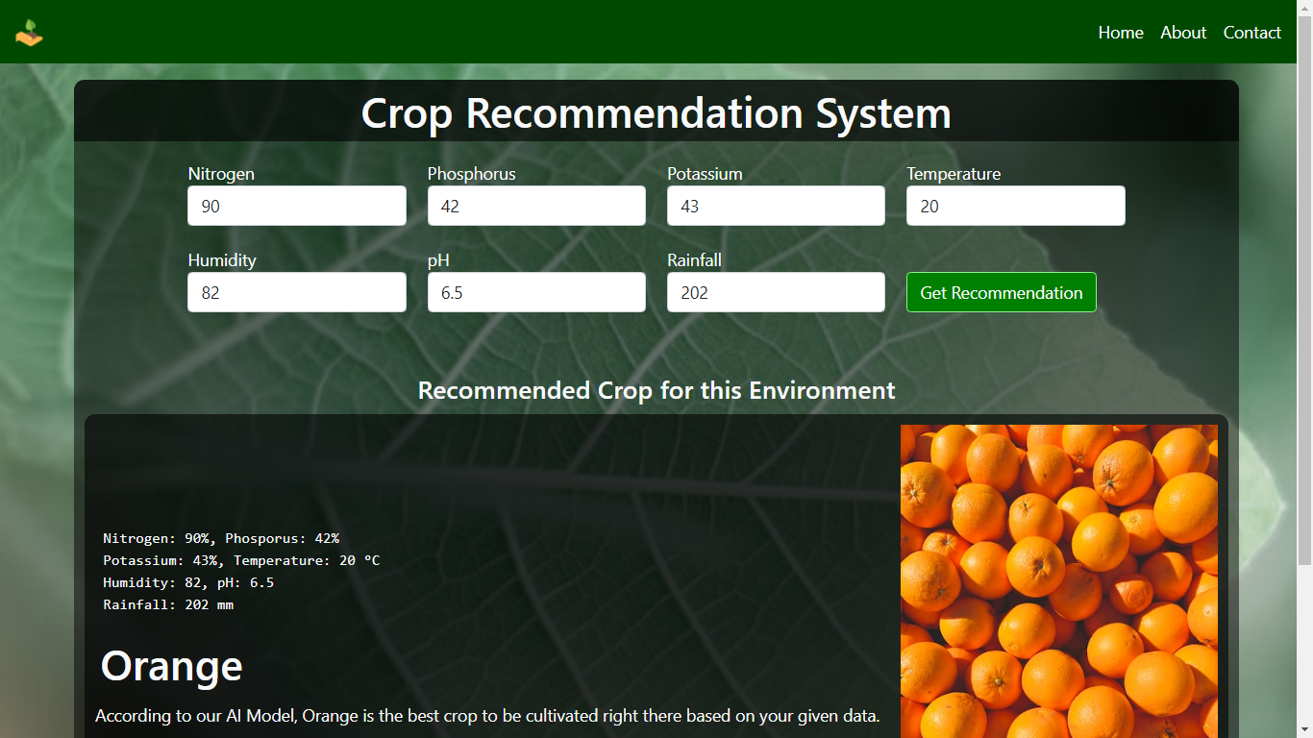
Task: Click the vertical page scrollbar
Action: click(1304, 288)
